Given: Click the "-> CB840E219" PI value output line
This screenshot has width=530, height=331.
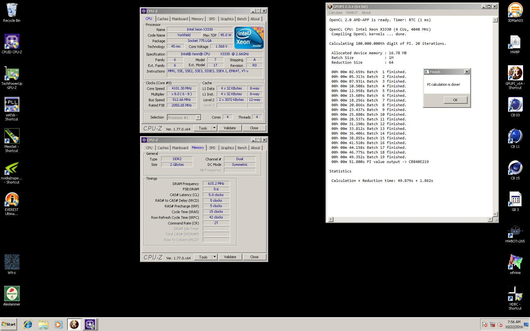Looking at the screenshot, I should coord(380,162).
